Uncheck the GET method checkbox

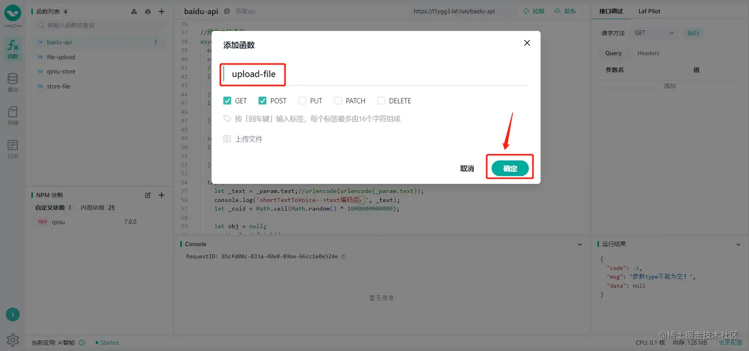[227, 100]
